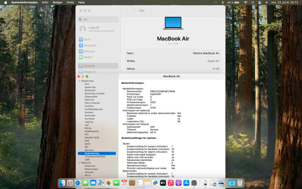Open App Store from the Dock
Image resolution: width=302 pixels, height=189 pixels.
(186, 183)
